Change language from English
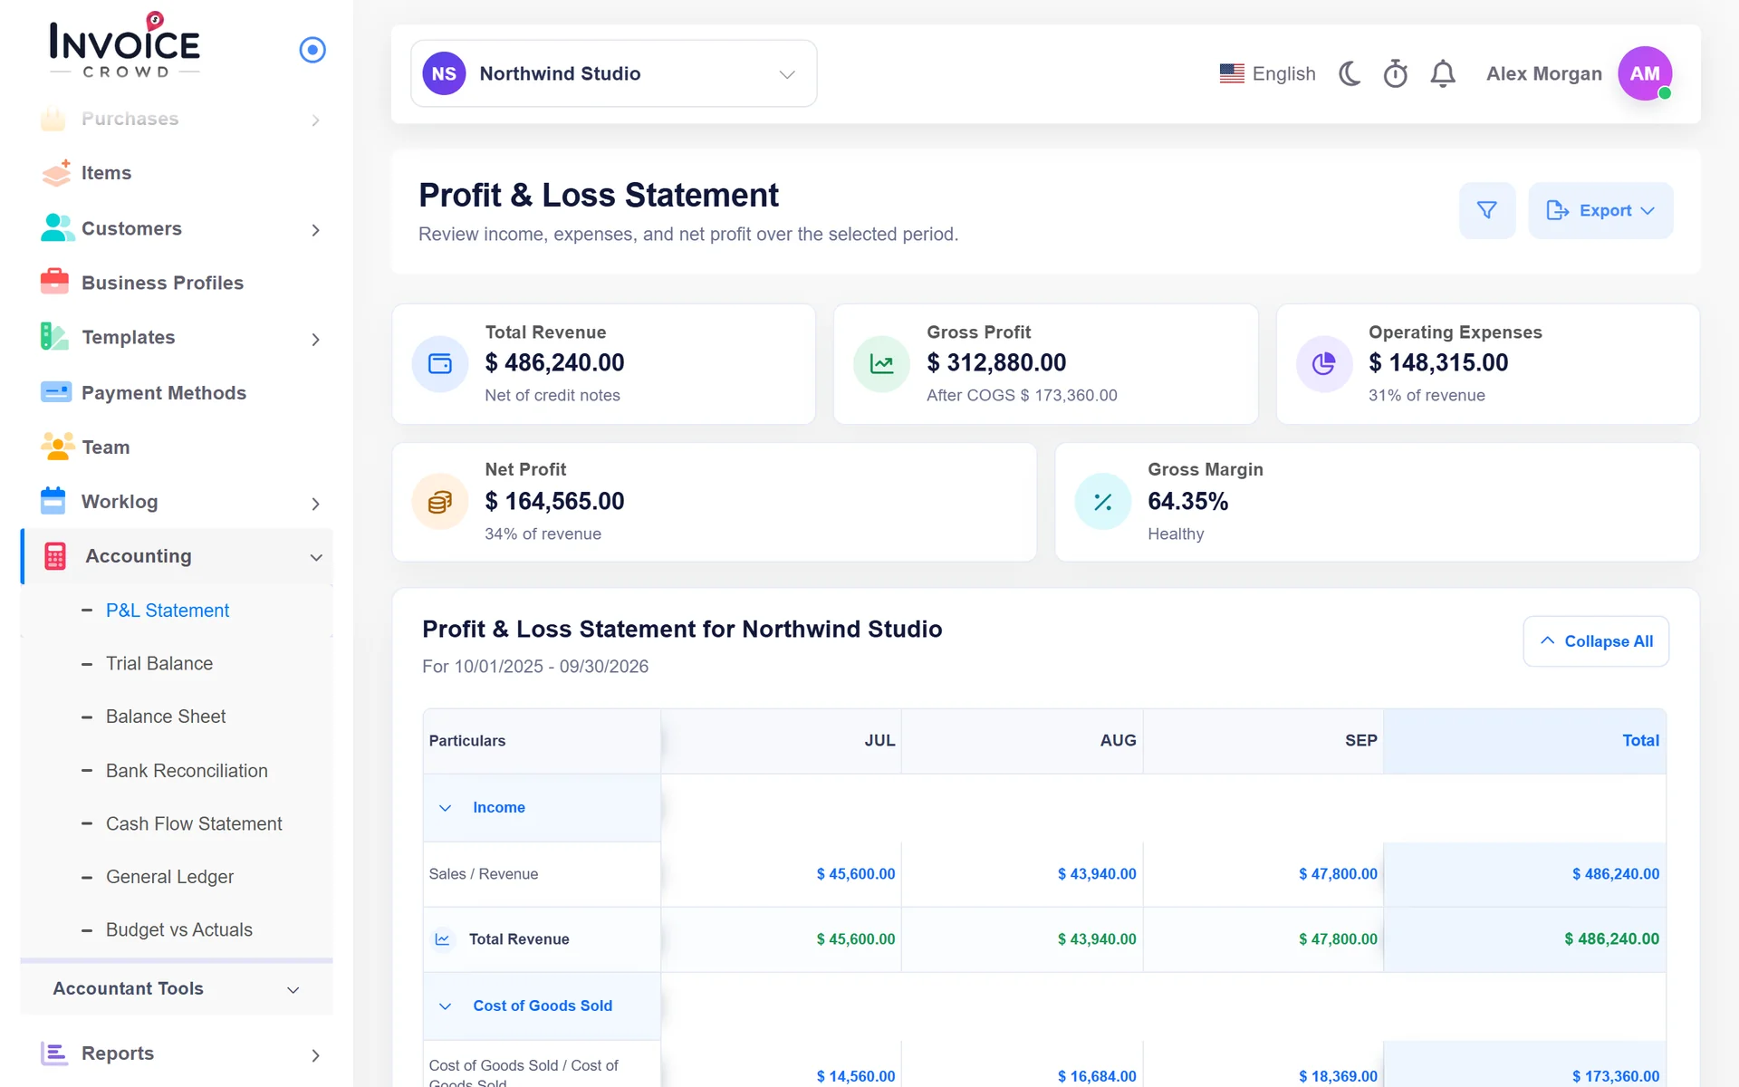This screenshot has width=1739, height=1087. [x=1267, y=73]
